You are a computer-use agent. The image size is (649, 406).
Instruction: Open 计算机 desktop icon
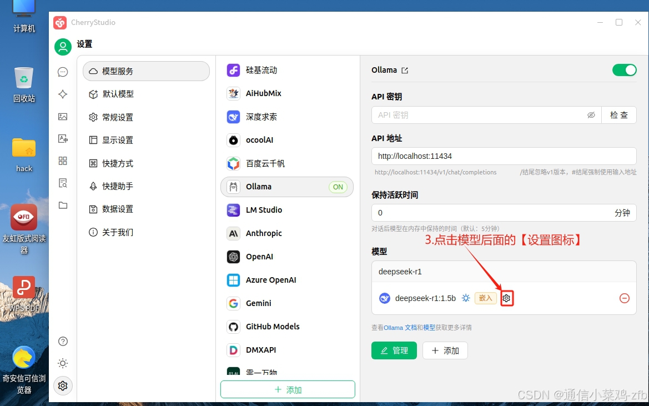point(24,17)
